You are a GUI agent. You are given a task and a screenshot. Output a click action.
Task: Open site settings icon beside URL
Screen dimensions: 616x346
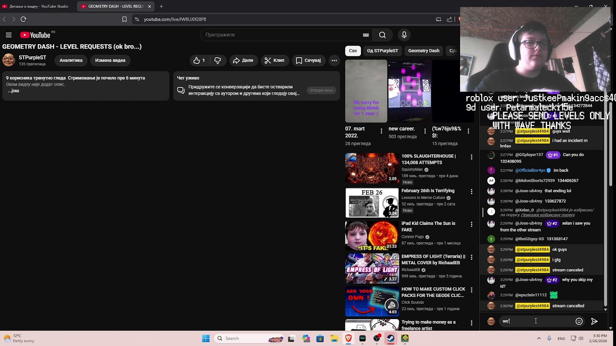(137, 19)
